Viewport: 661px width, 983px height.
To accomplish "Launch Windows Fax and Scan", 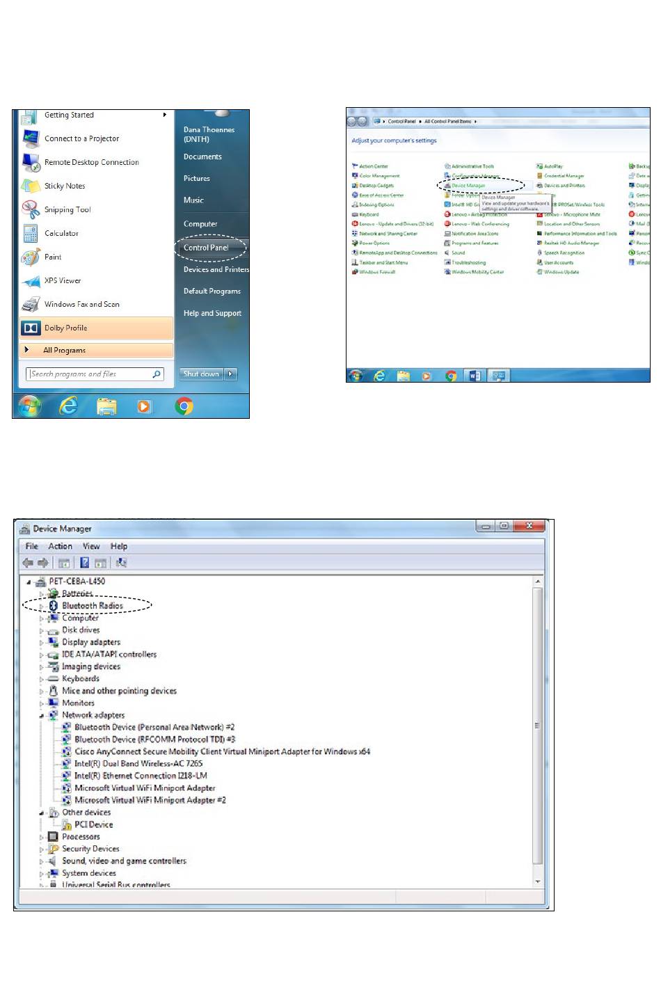I will 81,304.
